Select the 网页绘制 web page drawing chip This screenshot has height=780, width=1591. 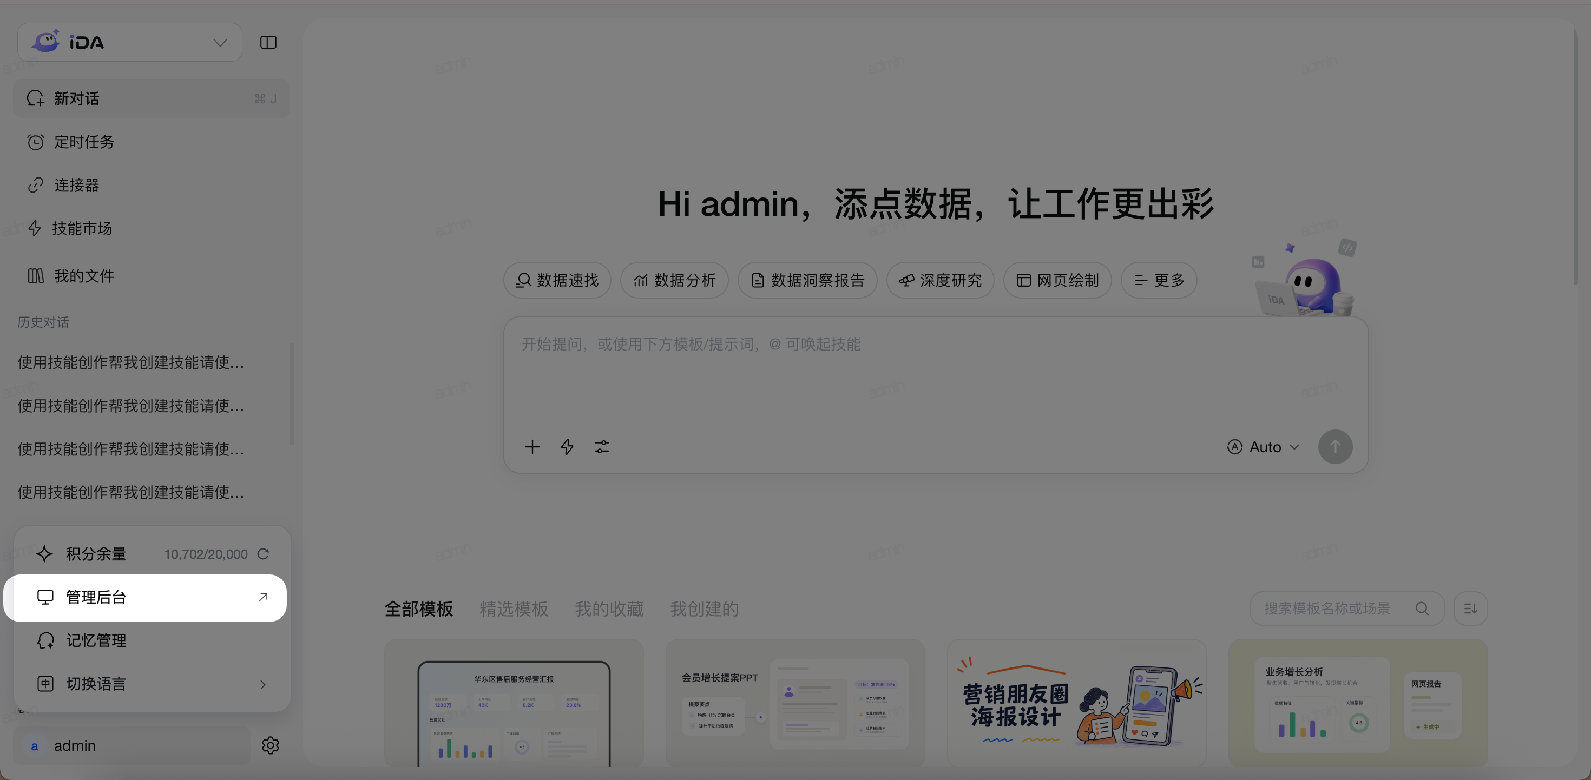pyautogui.click(x=1057, y=280)
